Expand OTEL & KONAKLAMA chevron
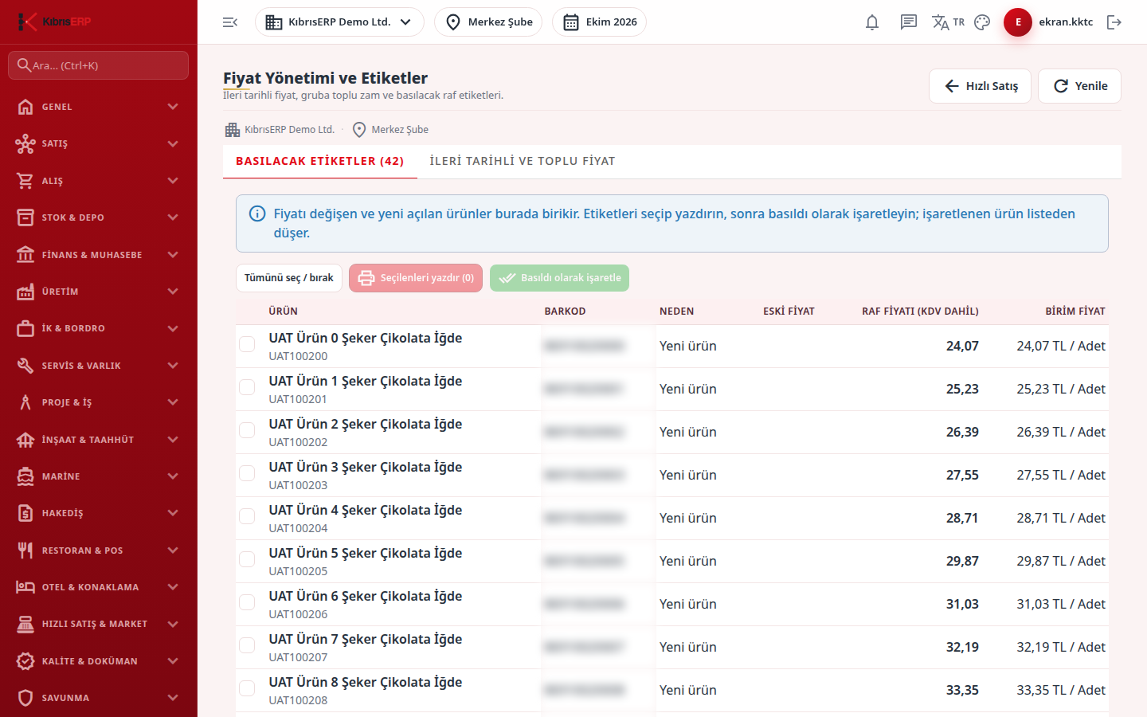This screenshot has height=717, width=1147. coord(173,587)
